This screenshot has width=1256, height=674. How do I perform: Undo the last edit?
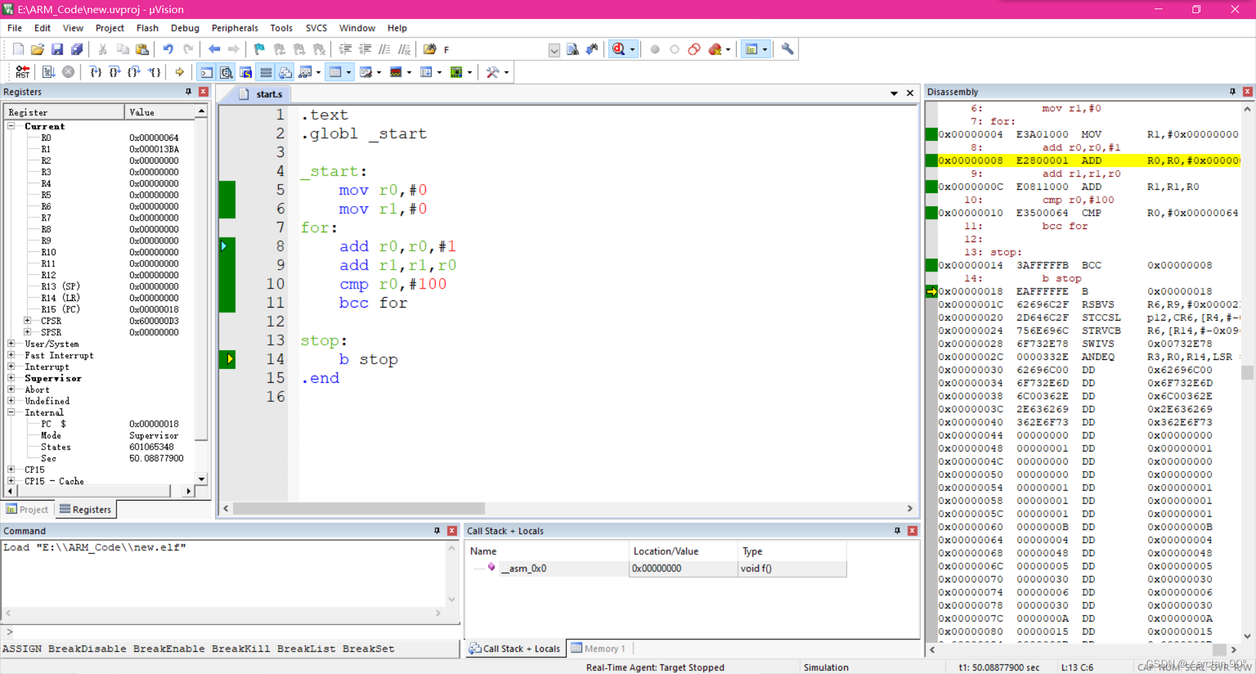coord(168,49)
